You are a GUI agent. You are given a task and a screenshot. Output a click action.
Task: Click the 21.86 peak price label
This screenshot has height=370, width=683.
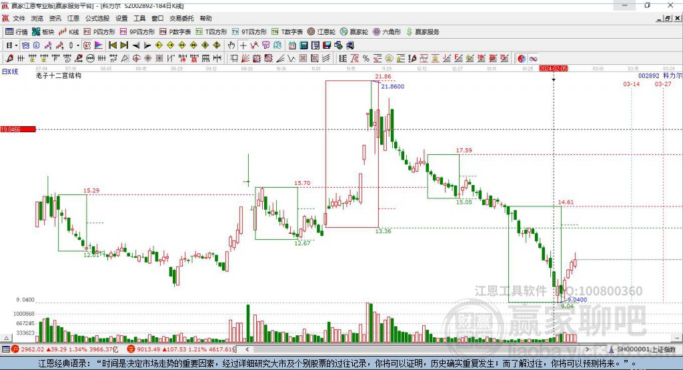coord(383,76)
